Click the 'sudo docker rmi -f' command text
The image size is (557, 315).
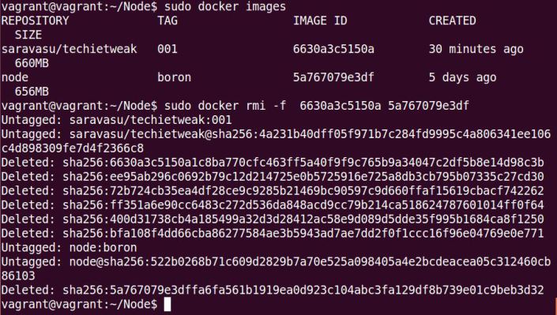tap(225, 106)
